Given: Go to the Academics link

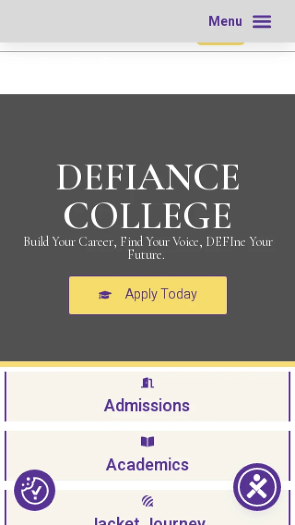Looking at the screenshot, I should (147, 465).
